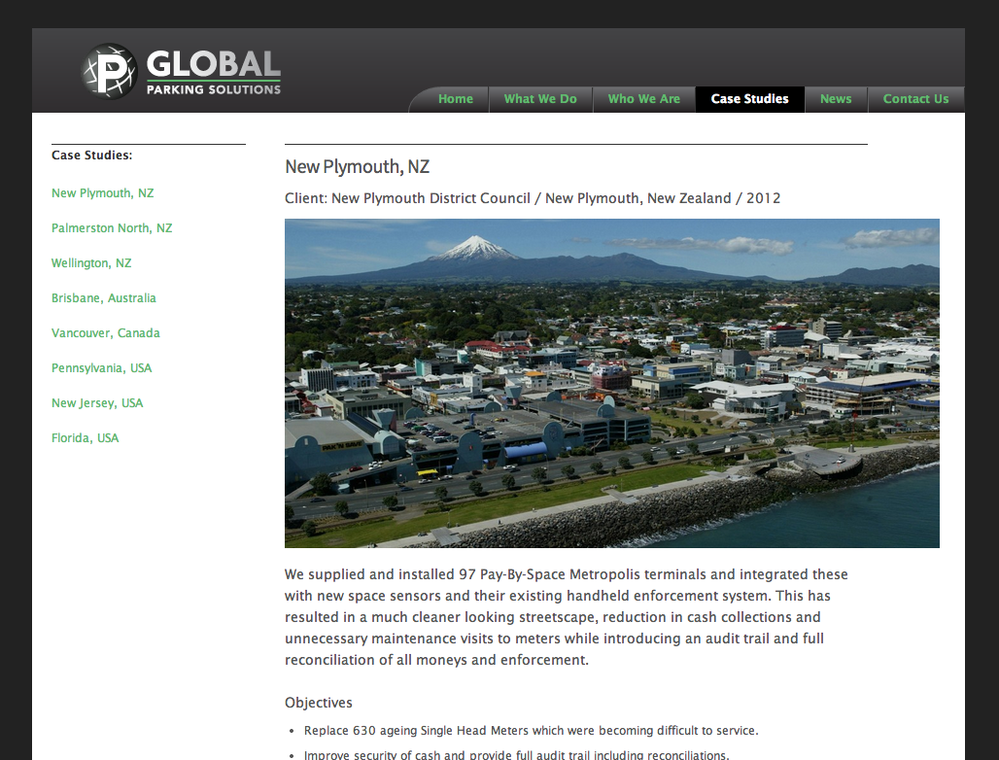Click the Global Parking Solutions logo

[x=180, y=70]
